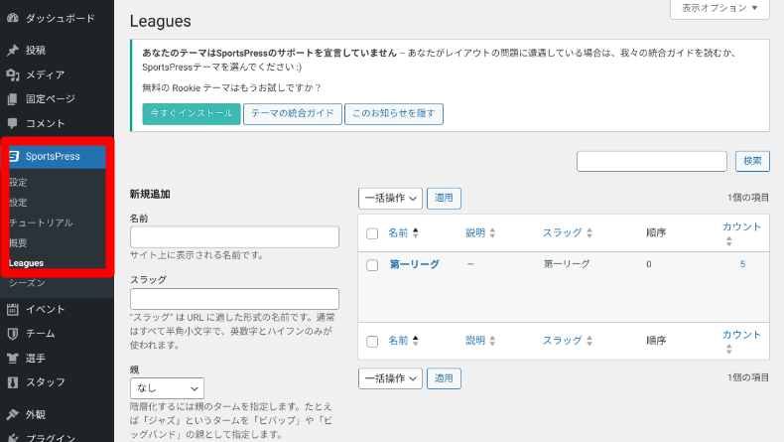Toggle select-all checkbox in bottom table header
The width and height of the screenshot is (784, 442).
coord(372,342)
